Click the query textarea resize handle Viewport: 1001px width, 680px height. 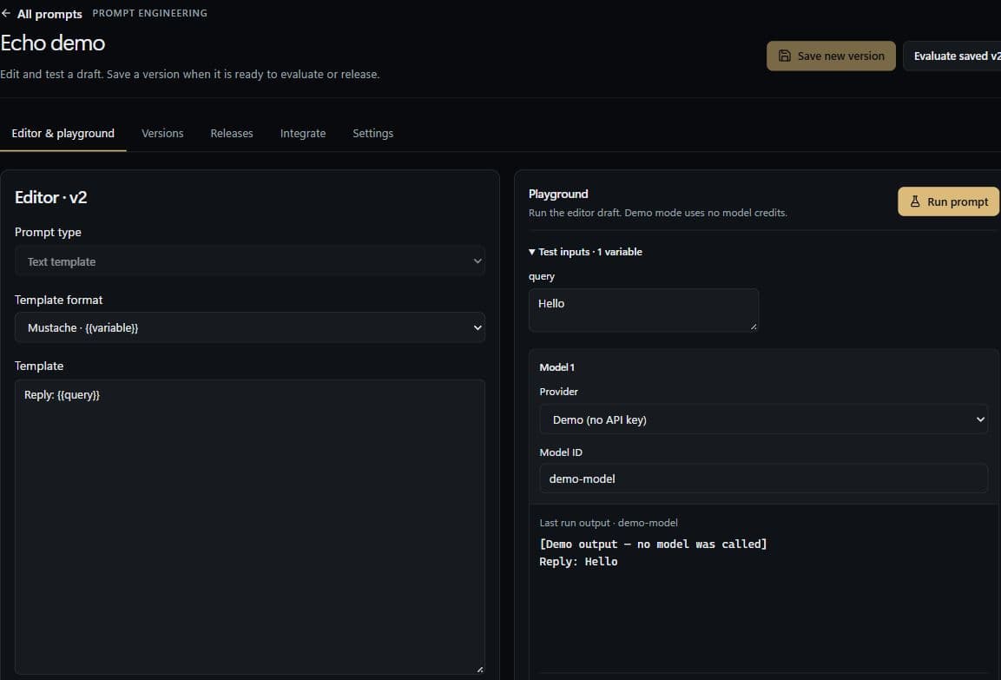pos(754,327)
